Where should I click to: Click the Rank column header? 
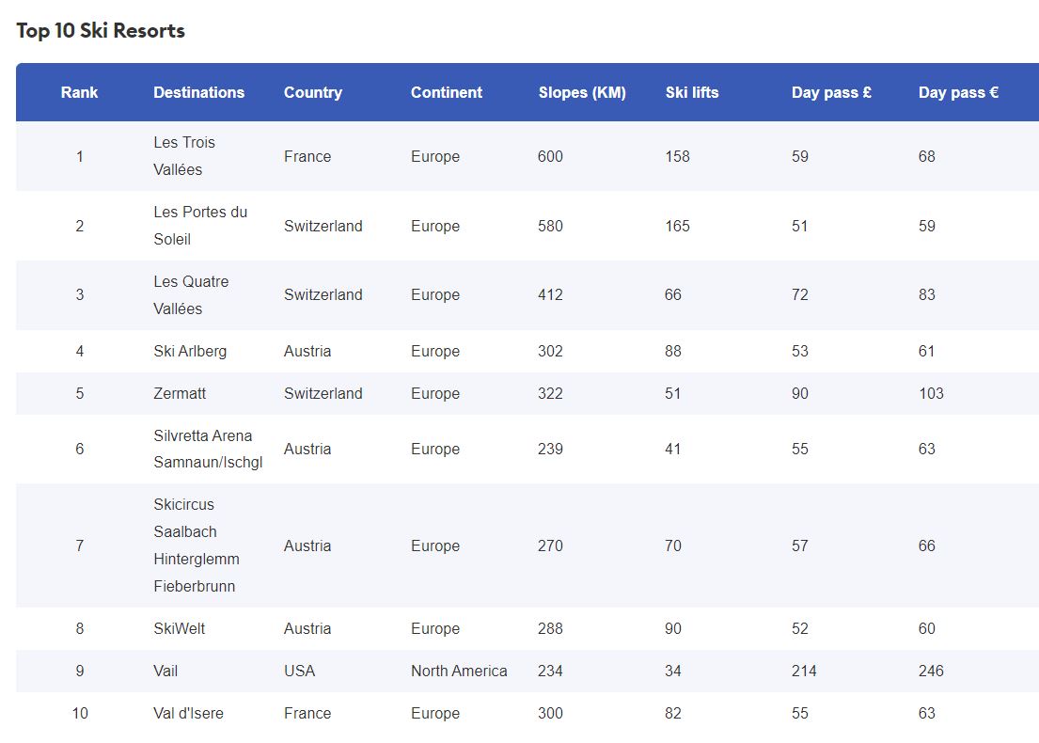[80, 92]
